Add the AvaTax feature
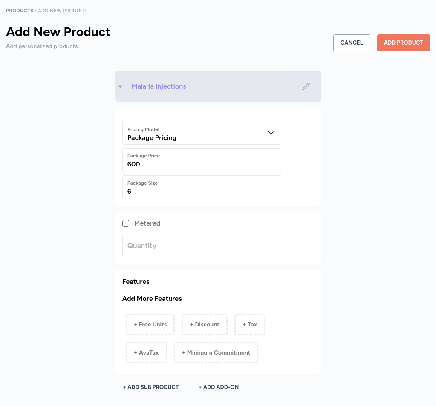The height and width of the screenshot is (406, 436). tap(146, 353)
